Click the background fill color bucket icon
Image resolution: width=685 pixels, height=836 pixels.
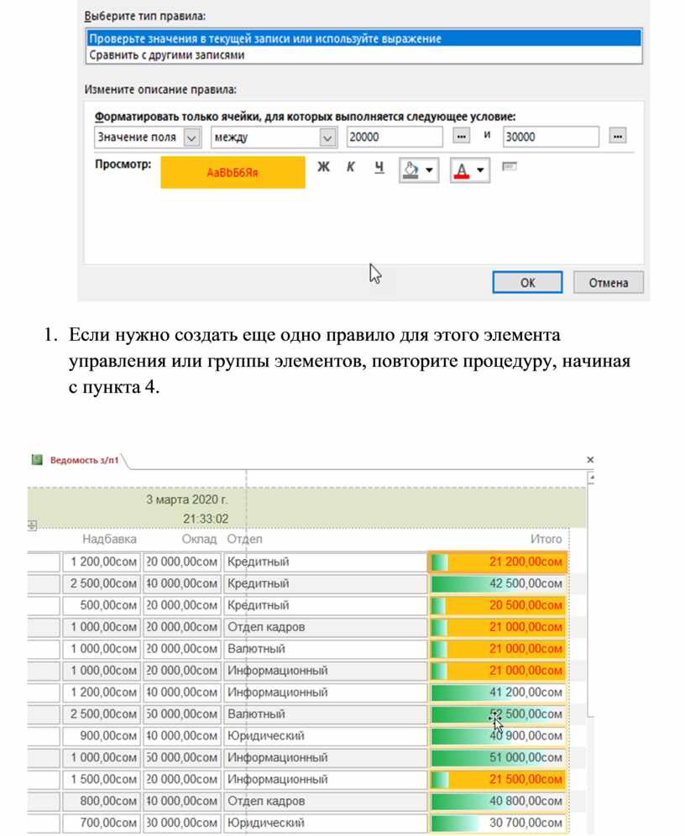pyautogui.click(x=410, y=170)
